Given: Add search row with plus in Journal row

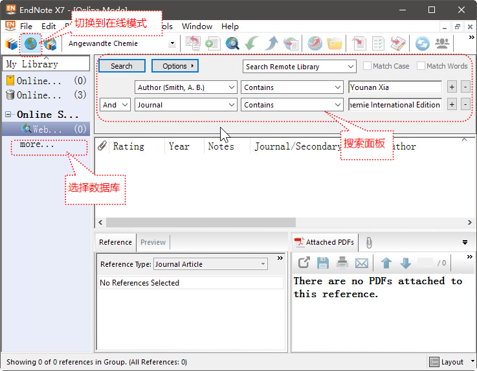Looking at the screenshot, I should [452, 105].
